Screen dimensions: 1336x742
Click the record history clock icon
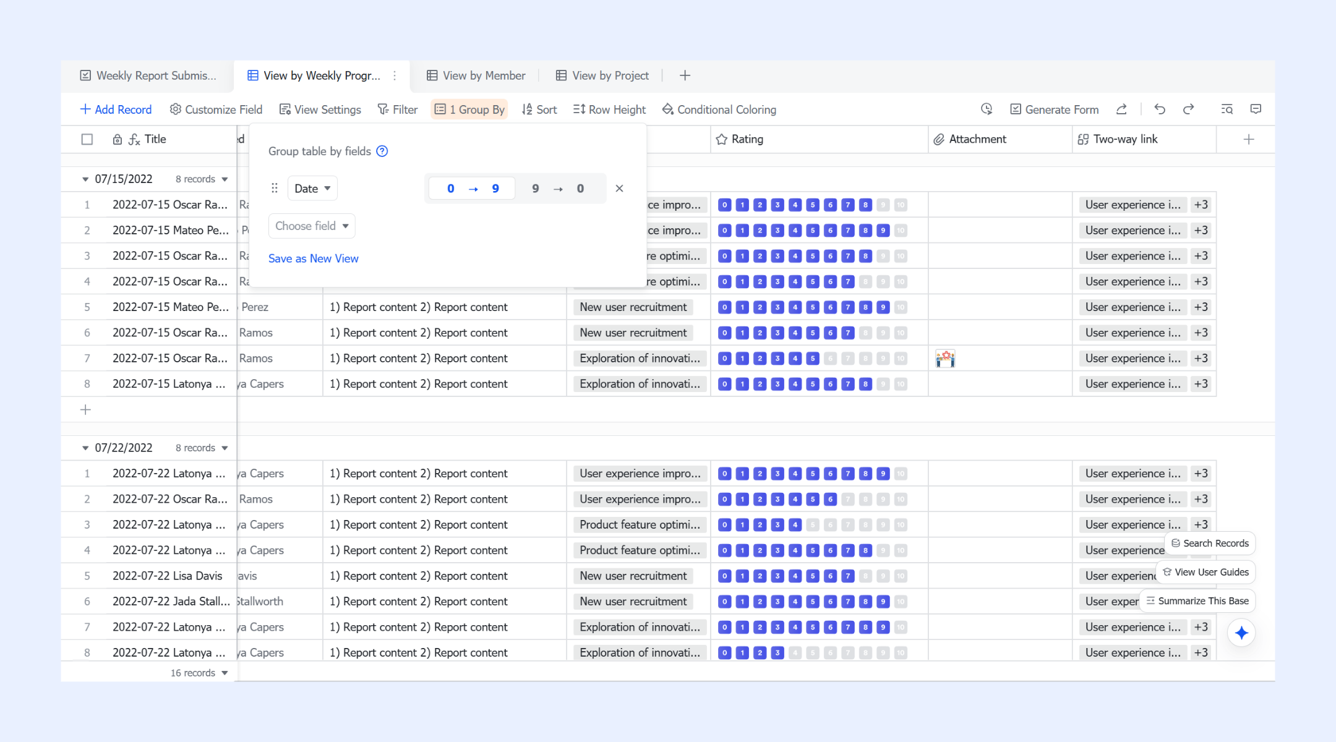pyautogui.click(x=987, y=109)
